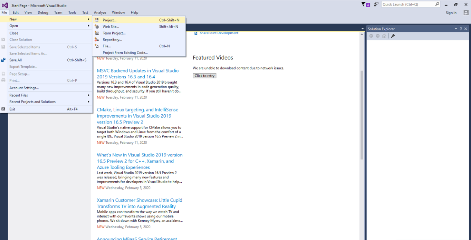The width and height of the screenshot is (471, 240).
Task: Click the magnifier icon in Quick Launch
Action: tap(437, 4)
